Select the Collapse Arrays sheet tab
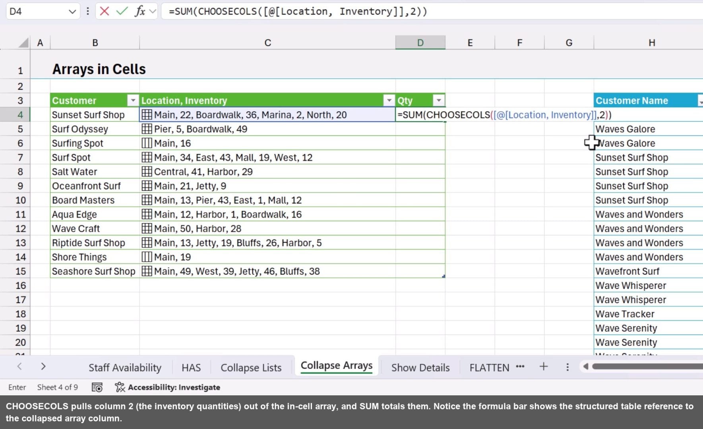 (337, 365)
